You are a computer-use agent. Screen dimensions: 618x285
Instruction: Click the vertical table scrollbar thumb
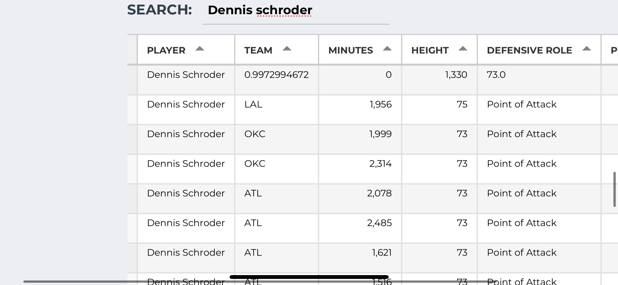click(614, 189)
